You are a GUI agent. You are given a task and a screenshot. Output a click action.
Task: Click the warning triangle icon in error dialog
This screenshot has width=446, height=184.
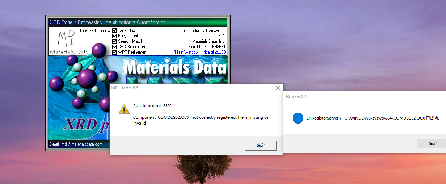coord(124,109)
